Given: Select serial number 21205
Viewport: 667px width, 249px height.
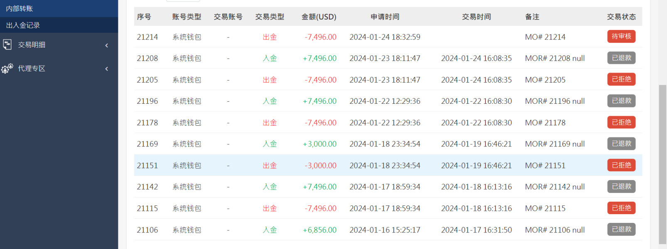Looking at the screenshot, I should (147, 80).
